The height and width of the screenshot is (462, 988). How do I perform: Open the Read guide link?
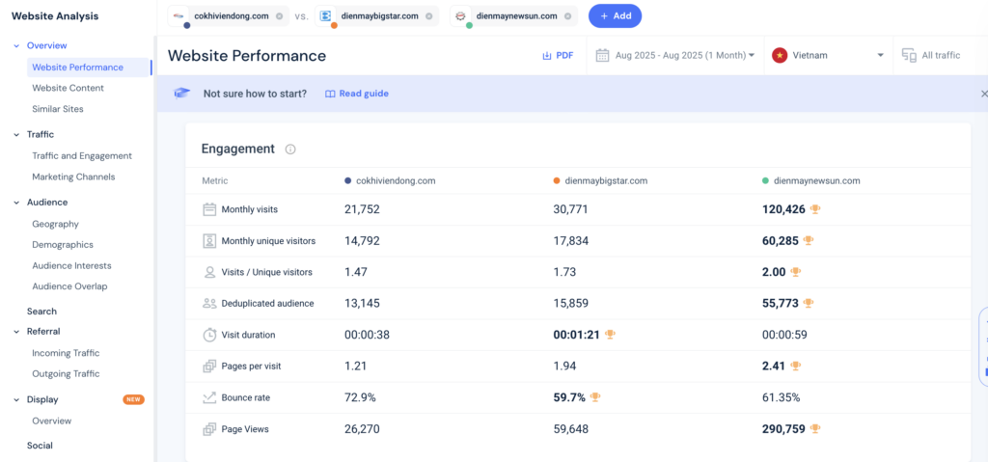[357, 94]
